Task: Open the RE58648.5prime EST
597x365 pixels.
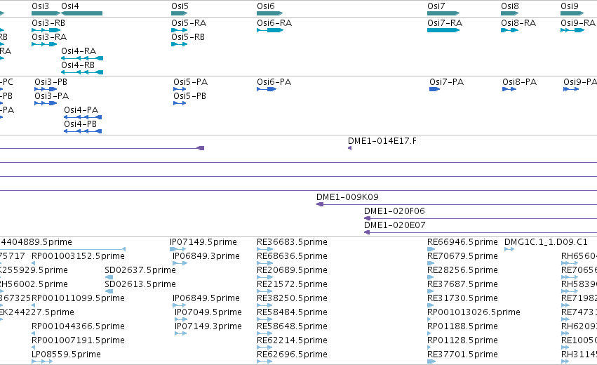Action: [x=264, y=333]
